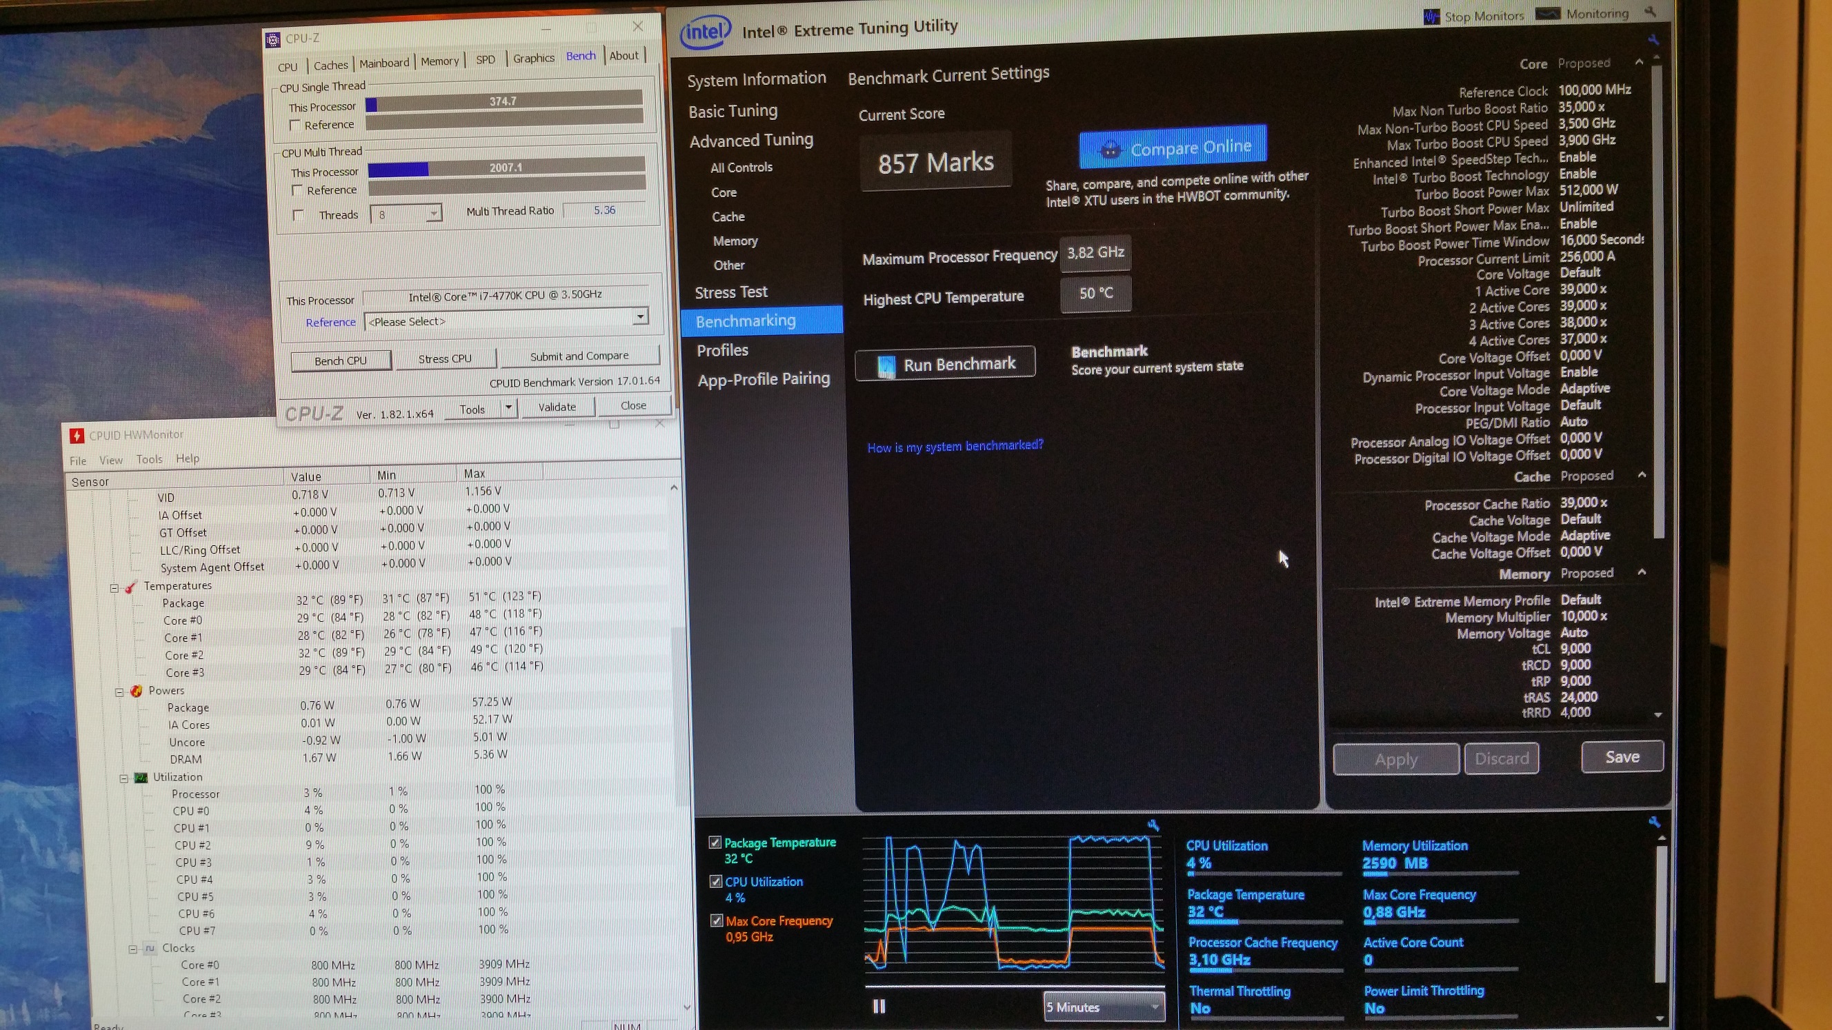Select Profiles in XTU sidebar
The width and height of the screenshot is (1832, 1030).
[723, 350]
